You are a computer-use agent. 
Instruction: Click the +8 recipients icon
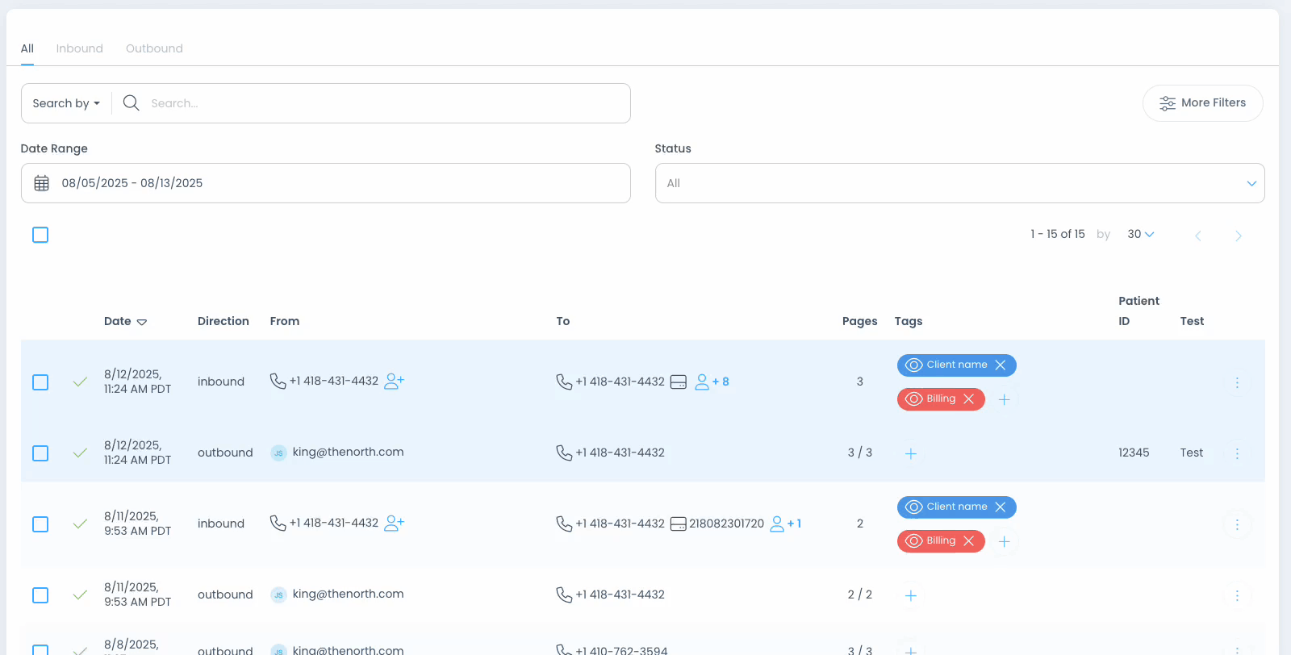click(712, 382)
